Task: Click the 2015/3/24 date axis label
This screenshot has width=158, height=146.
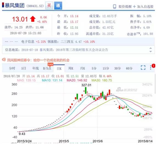Action: [x=24, y=141]
